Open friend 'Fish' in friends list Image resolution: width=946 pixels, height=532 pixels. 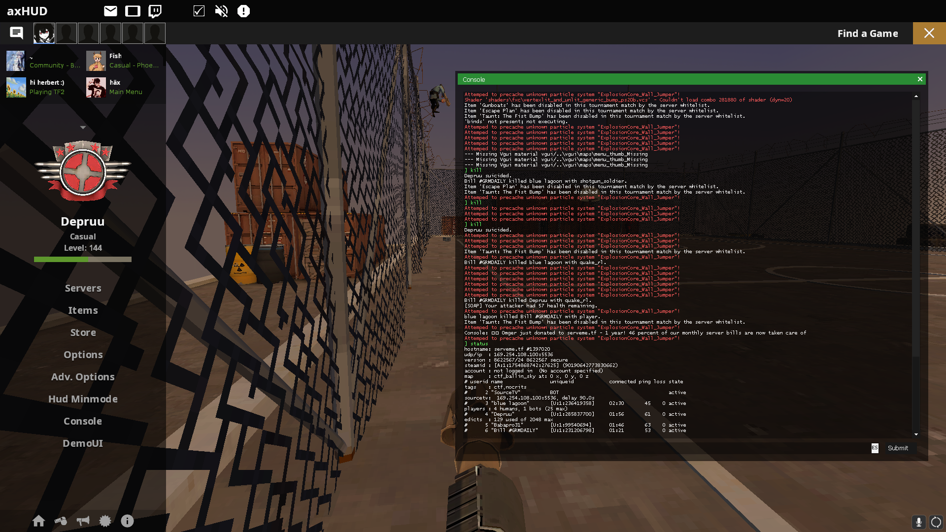click(x=123, y=61)
